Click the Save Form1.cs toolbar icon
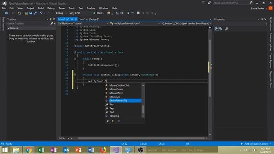The height and width of the screenshot is (154, 274). pos(31,13)
